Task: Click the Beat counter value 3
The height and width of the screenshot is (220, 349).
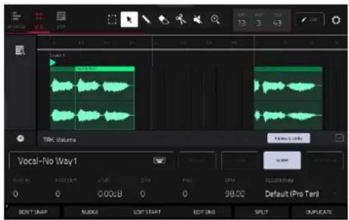Action: pos(258,23)
